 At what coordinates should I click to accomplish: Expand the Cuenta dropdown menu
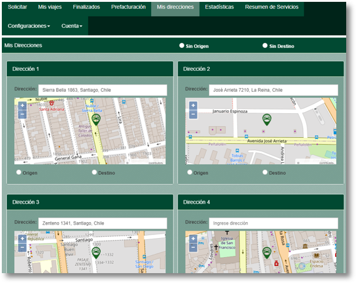coord(72,26)
